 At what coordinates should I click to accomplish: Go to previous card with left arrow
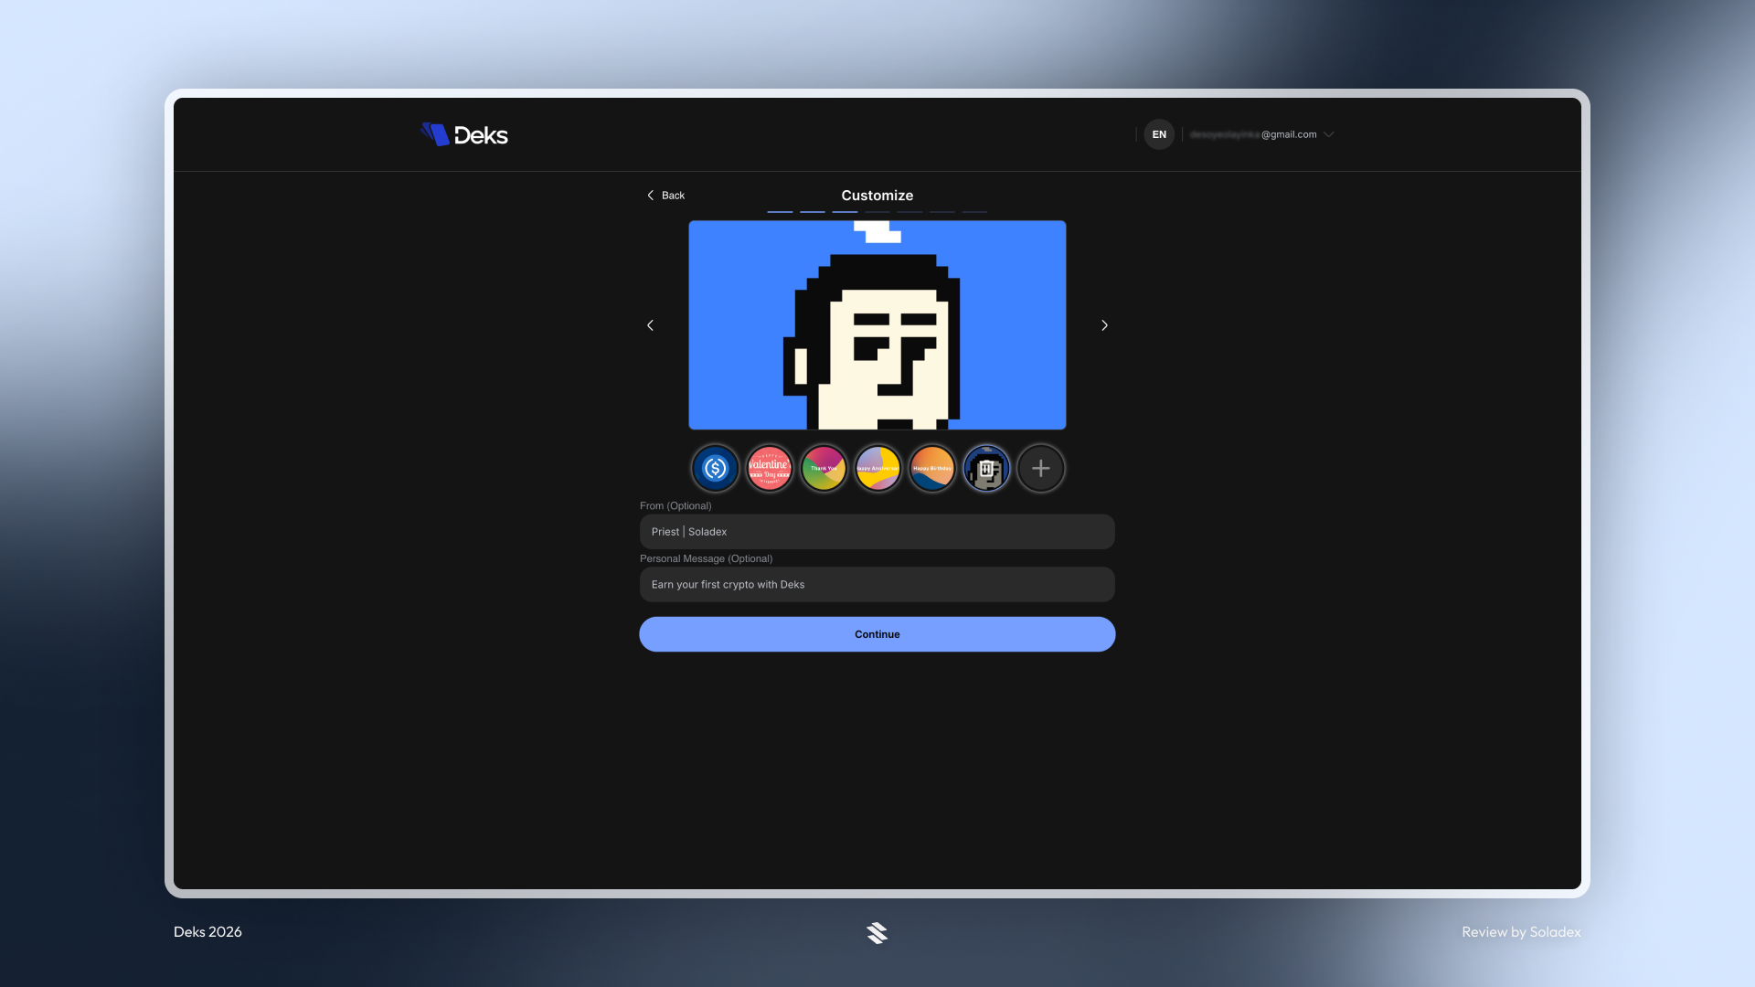(650, 324)
